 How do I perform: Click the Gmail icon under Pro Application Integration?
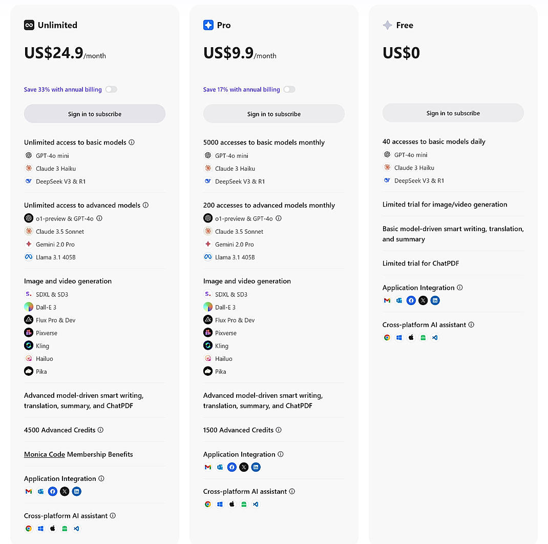[x=207, y=467]
